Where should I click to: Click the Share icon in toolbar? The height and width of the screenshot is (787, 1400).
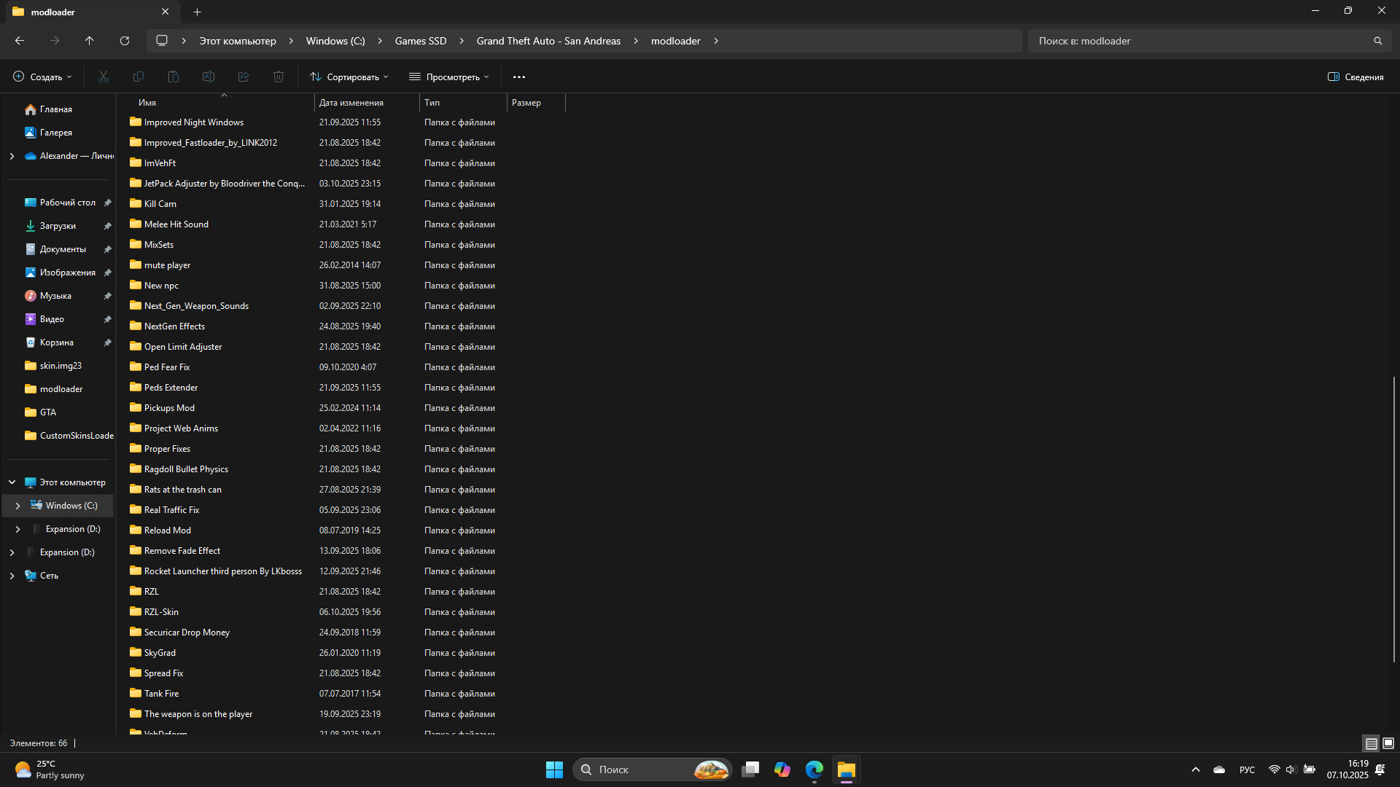244,77
